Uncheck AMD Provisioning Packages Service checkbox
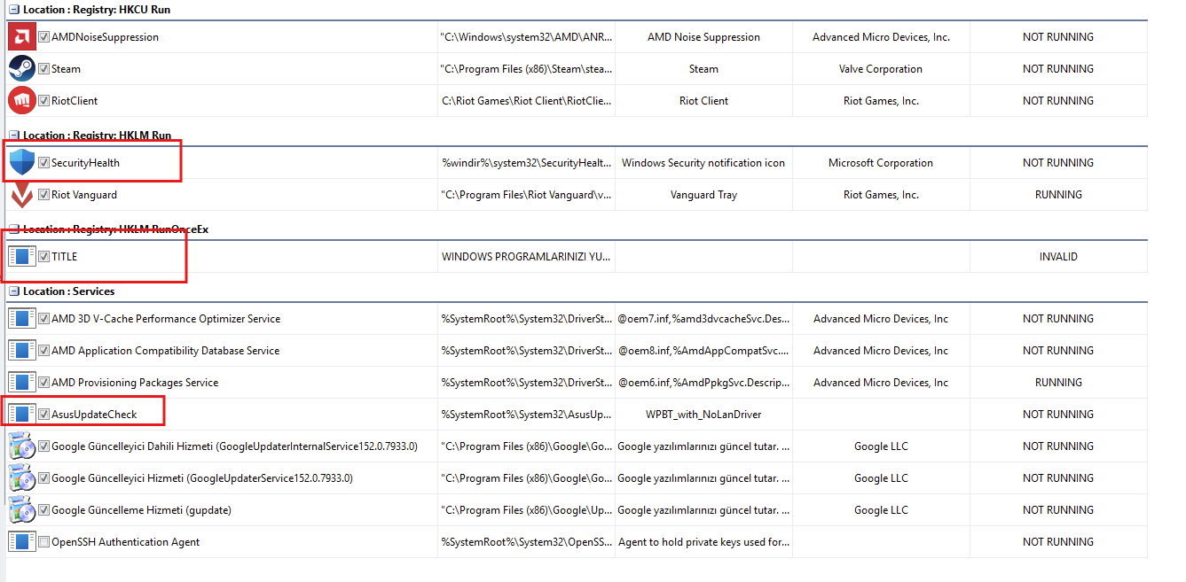This screenshot has width=1186, height=582. (43, 383)
